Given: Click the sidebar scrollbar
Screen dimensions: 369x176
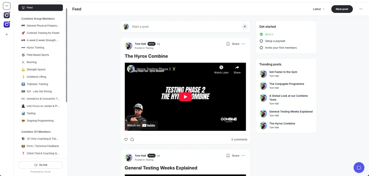Looking at the screenshot, I should 66,55.
